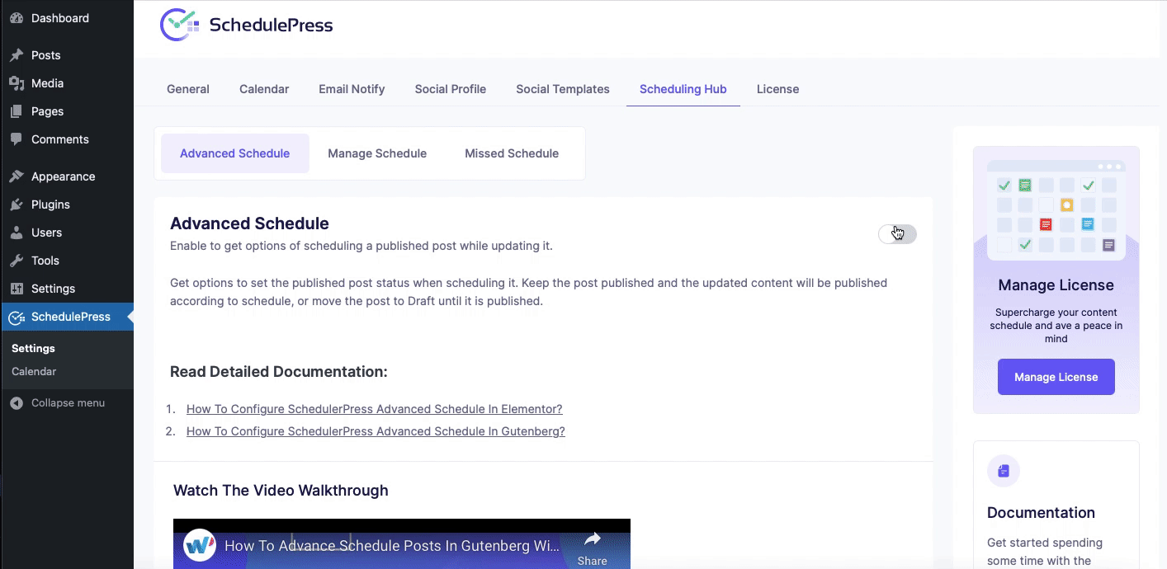The width and height of the screenshot is (1167, 569).
Task: Open the Gutenberg Advanced Schedule documentation link
Action: (376, 431)
